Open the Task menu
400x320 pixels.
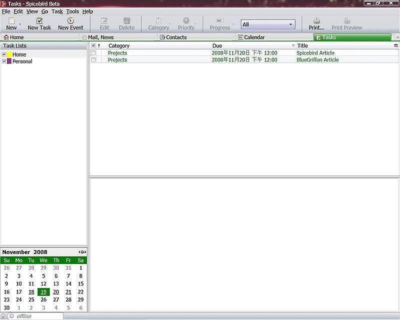[x=57, y=11]
